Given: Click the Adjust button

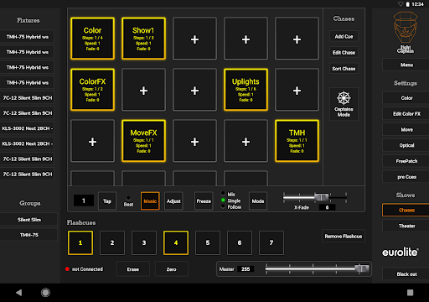Looking at the screenshot, I should point(173,200).
